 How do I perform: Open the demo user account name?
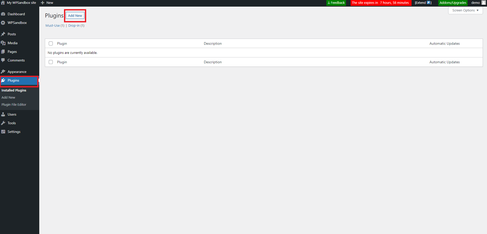476,3
